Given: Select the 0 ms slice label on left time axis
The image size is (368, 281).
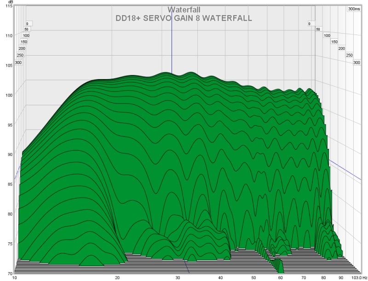Looking at the screenshot, I should click(27, 23).
